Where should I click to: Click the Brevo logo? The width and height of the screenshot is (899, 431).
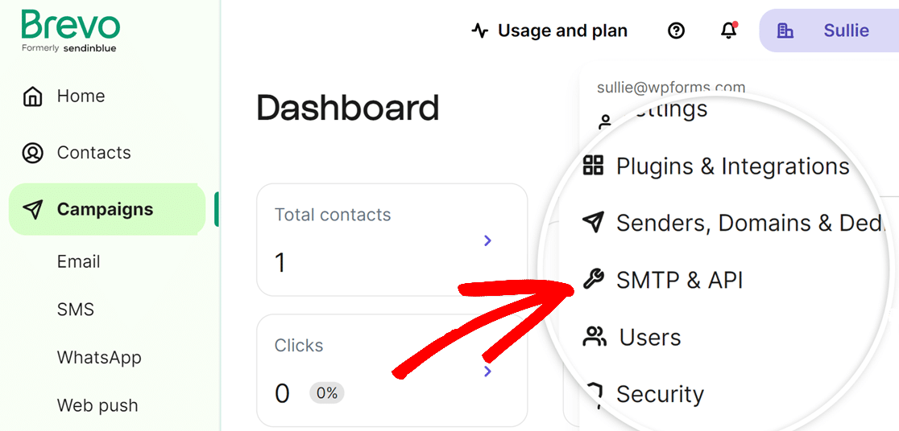click(71, 31)
